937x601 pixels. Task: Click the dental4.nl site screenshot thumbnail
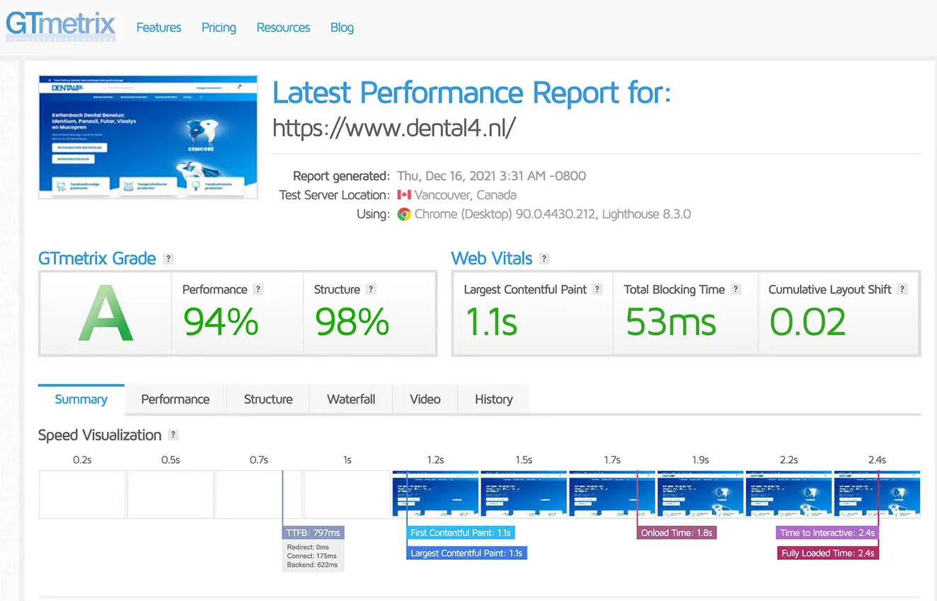[148, 137]
